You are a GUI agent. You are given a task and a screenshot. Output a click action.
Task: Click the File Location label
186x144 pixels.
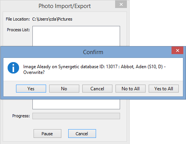click(18, 19)
